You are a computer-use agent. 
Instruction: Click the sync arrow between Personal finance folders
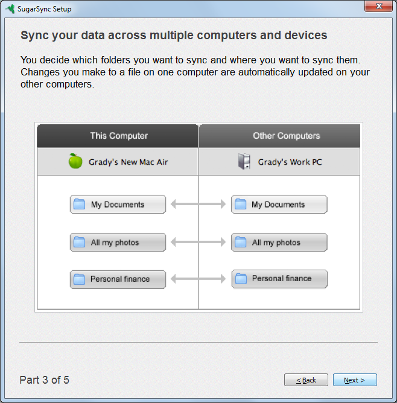click(198, 279)
